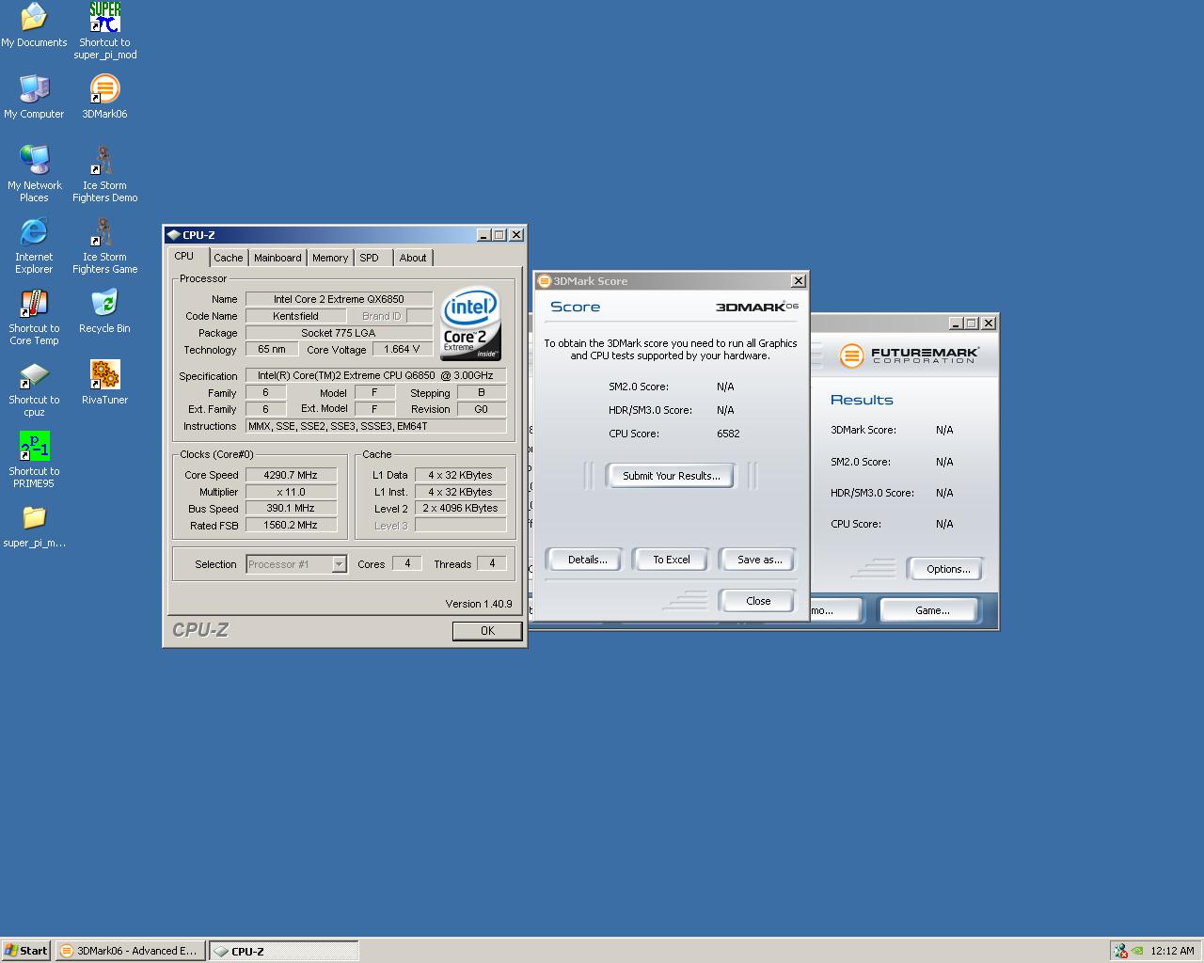Screen dimensions: 1204x963
Task: Switch to 3DMark06 taskbar button
Action: 130,951
